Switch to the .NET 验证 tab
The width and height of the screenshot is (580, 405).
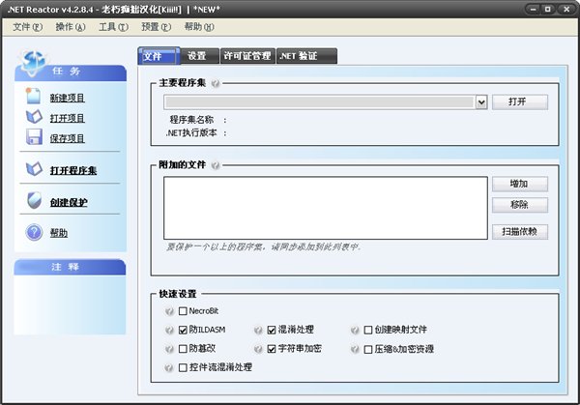pos(306,56)
